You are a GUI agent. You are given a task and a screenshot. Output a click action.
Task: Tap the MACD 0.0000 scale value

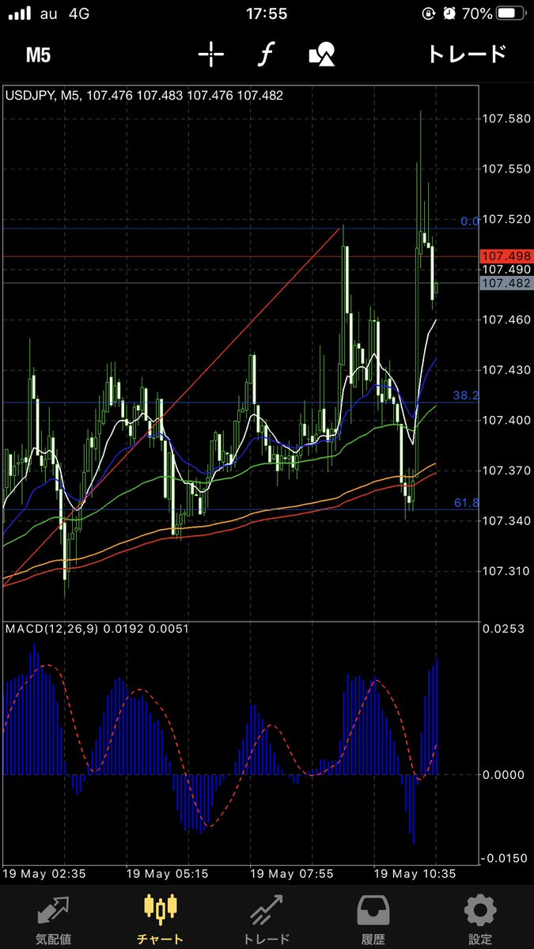click(504, 775)
